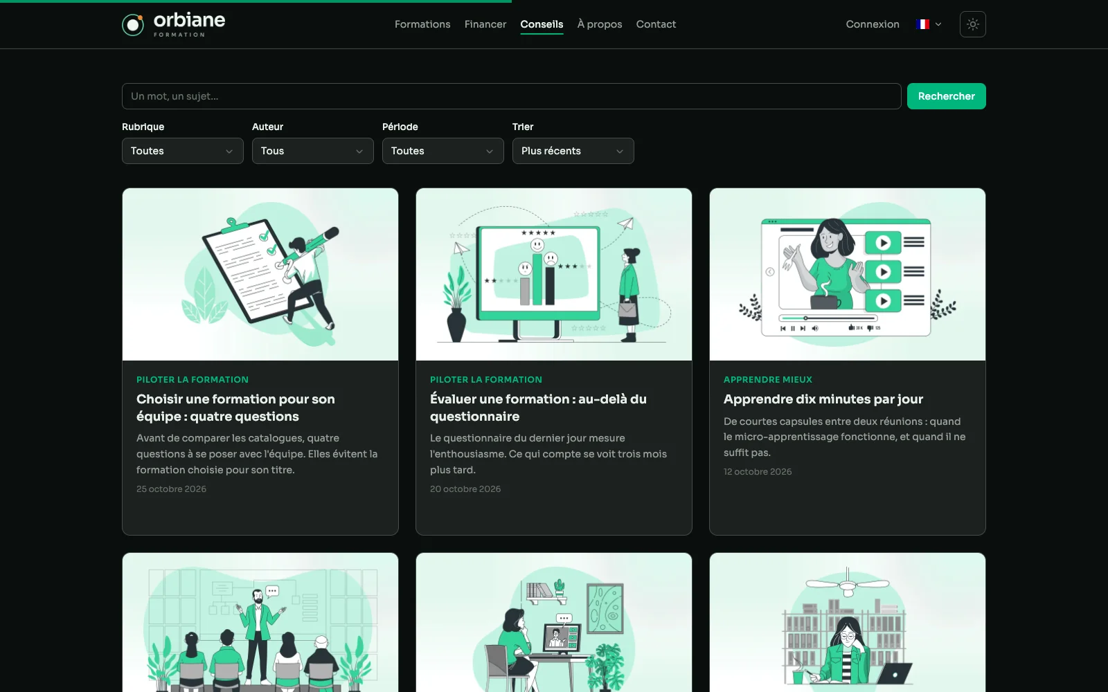Click the Orbiane Formation logo
Screen dimensions: 1108x692
pos(174,24)
